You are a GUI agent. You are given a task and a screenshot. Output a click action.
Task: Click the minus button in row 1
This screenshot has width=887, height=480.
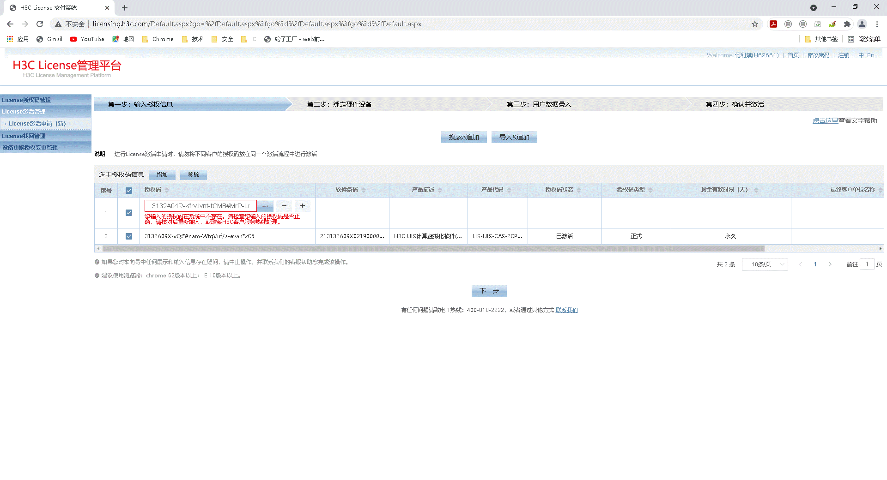284,206
